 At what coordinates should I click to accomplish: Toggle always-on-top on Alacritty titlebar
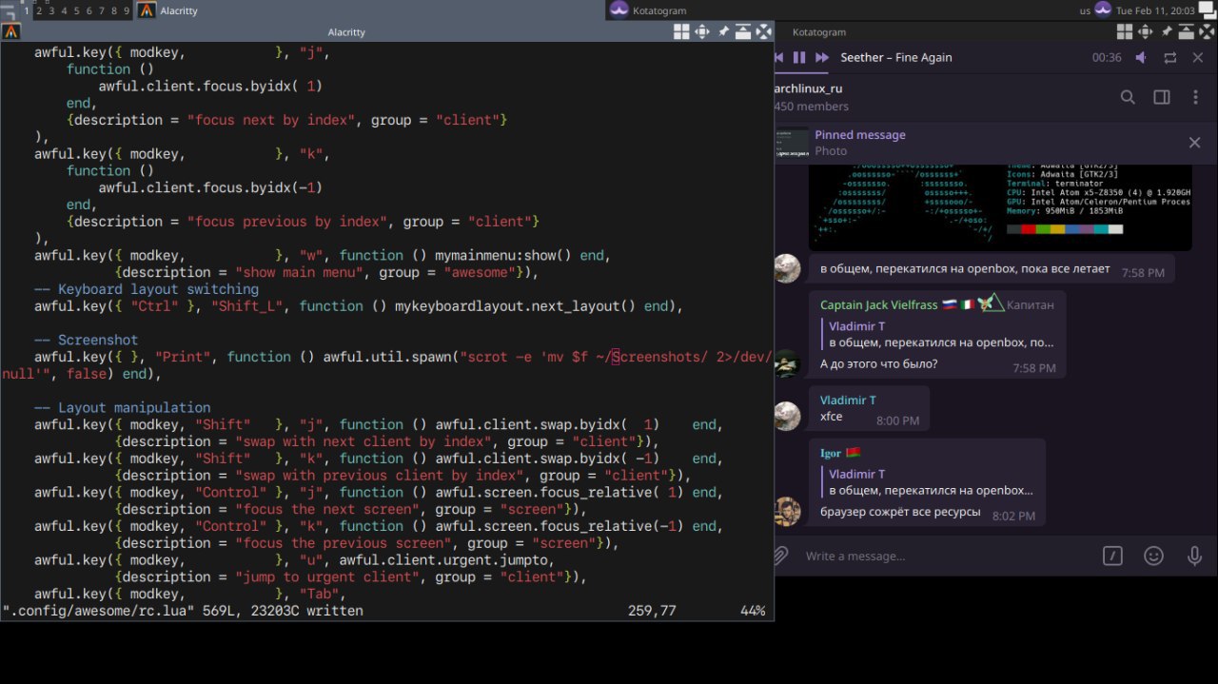[743, 31]
